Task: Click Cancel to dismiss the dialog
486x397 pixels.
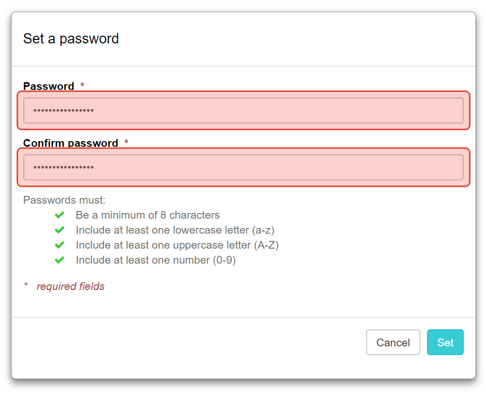Action: 393,342
